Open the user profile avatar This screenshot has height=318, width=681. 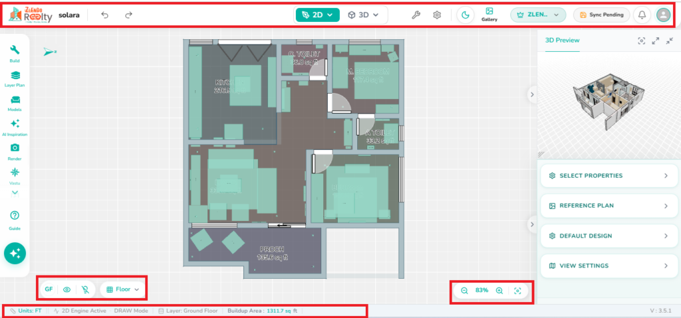pyautogui.click(x=663, y=15)
